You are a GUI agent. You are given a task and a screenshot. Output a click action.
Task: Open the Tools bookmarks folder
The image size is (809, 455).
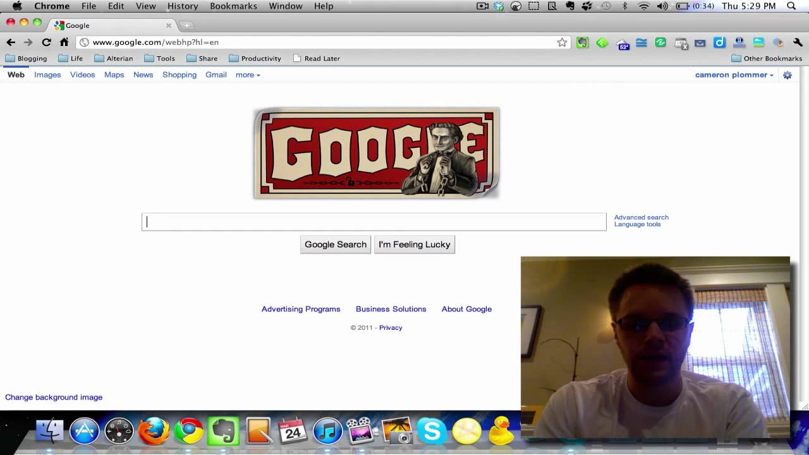point(159,58)
